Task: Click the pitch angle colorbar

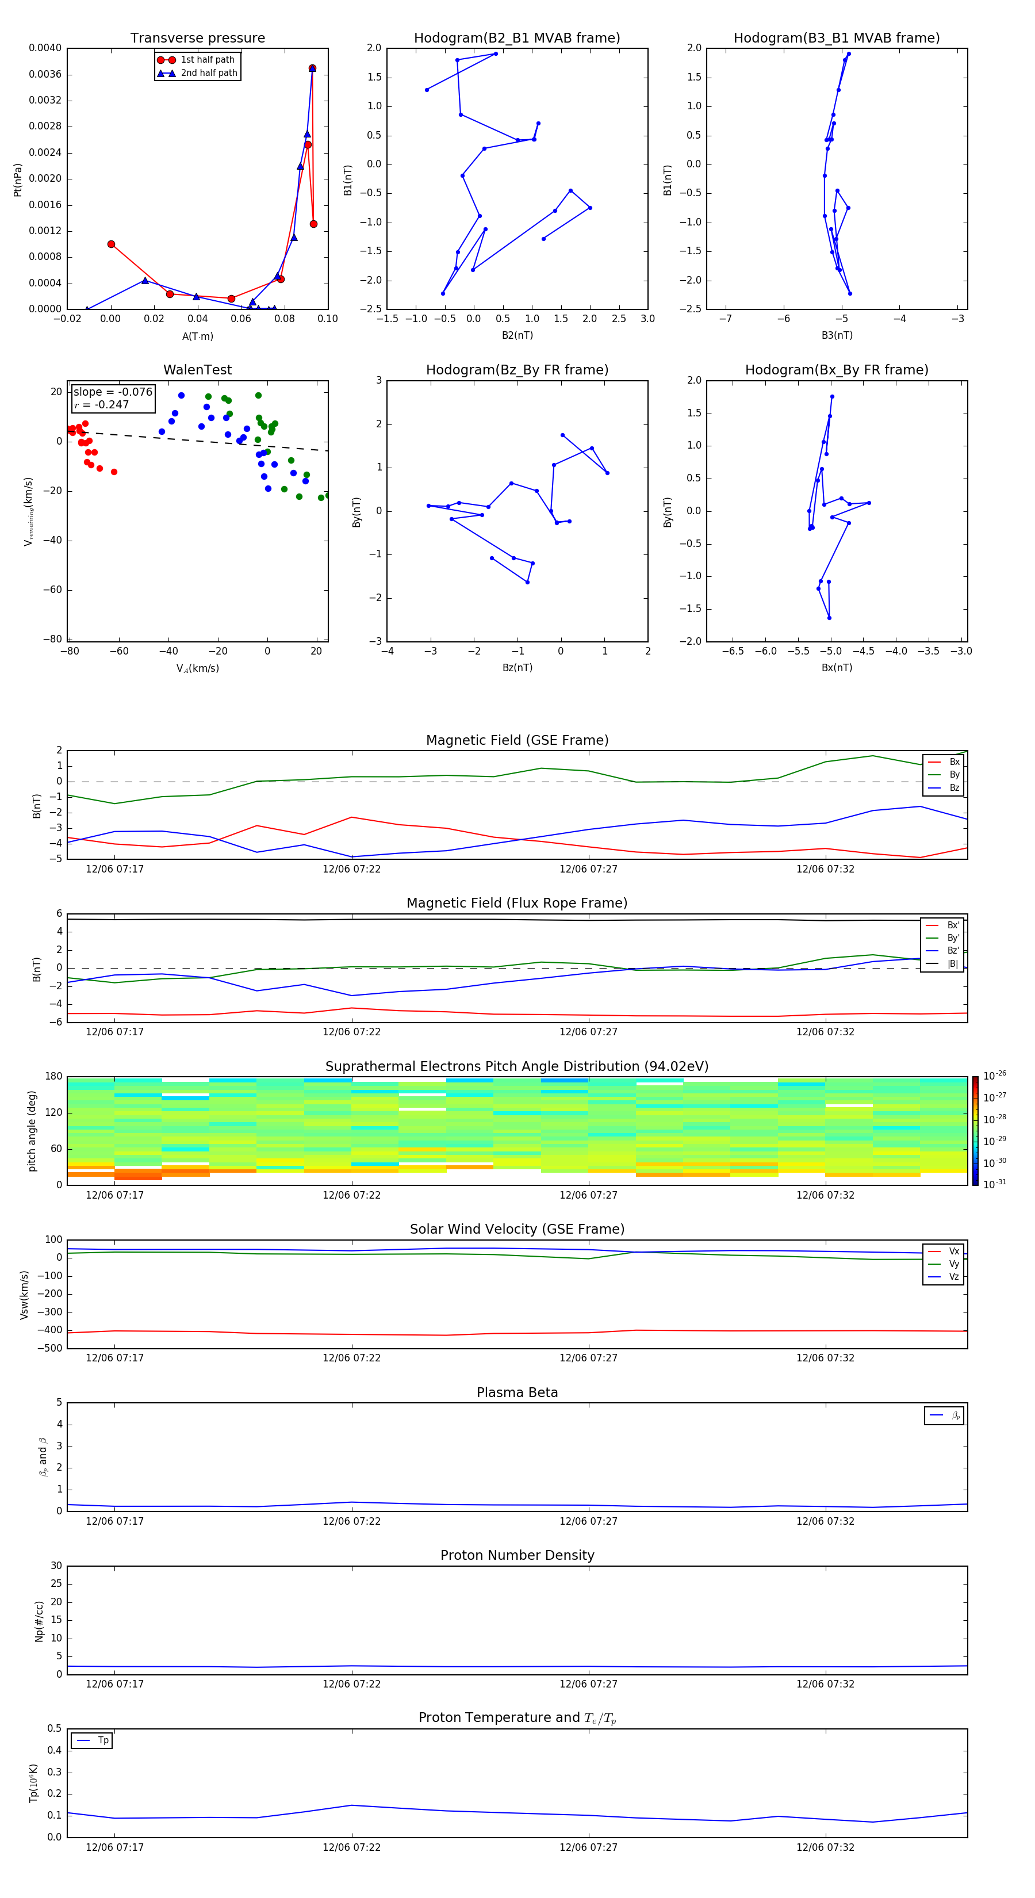Action: pyautogui.click(x=975, y=1131)
